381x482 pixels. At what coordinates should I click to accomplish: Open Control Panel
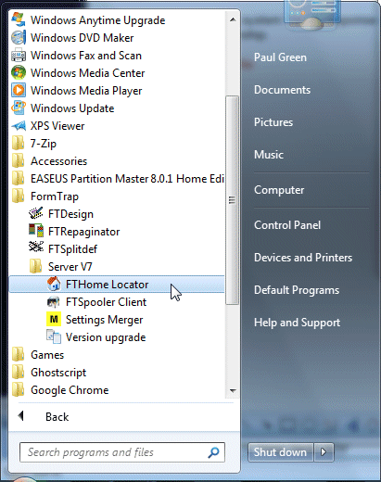287,225
